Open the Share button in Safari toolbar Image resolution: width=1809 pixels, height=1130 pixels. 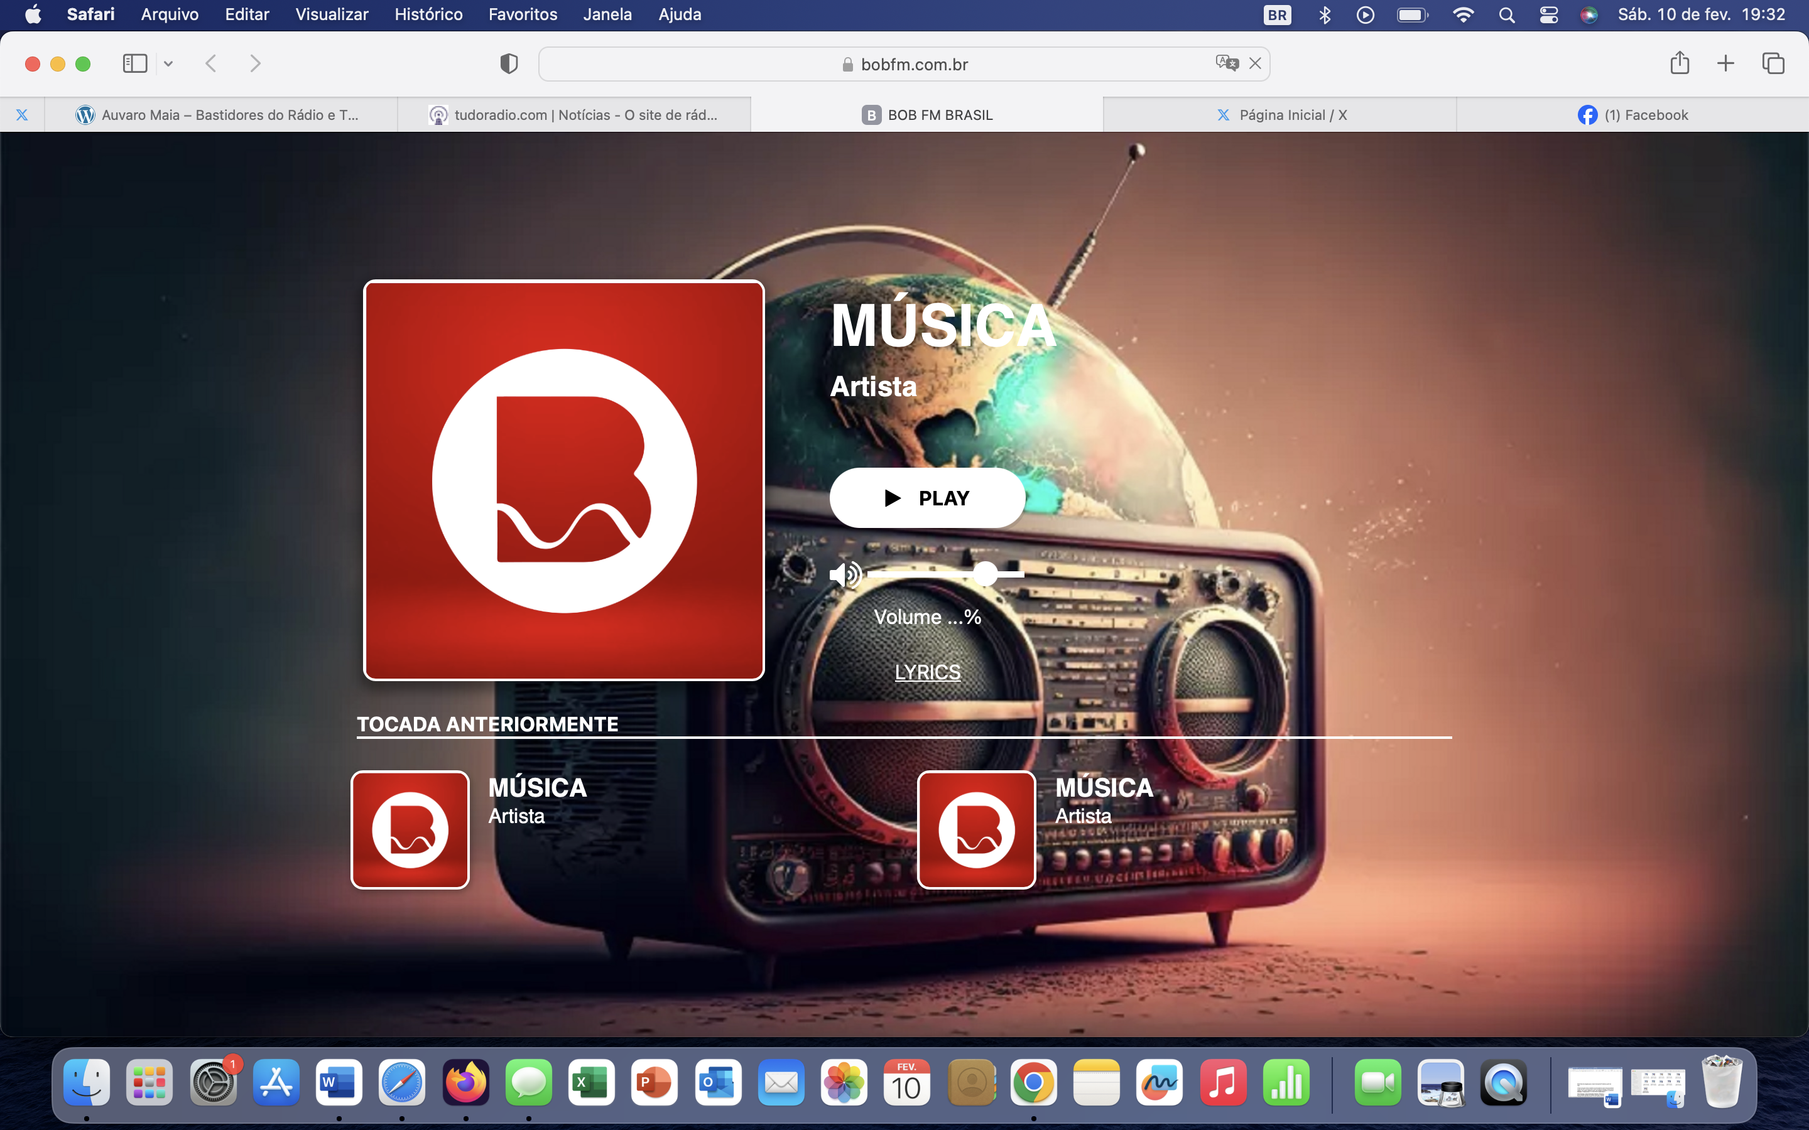tap(1679, 63)
